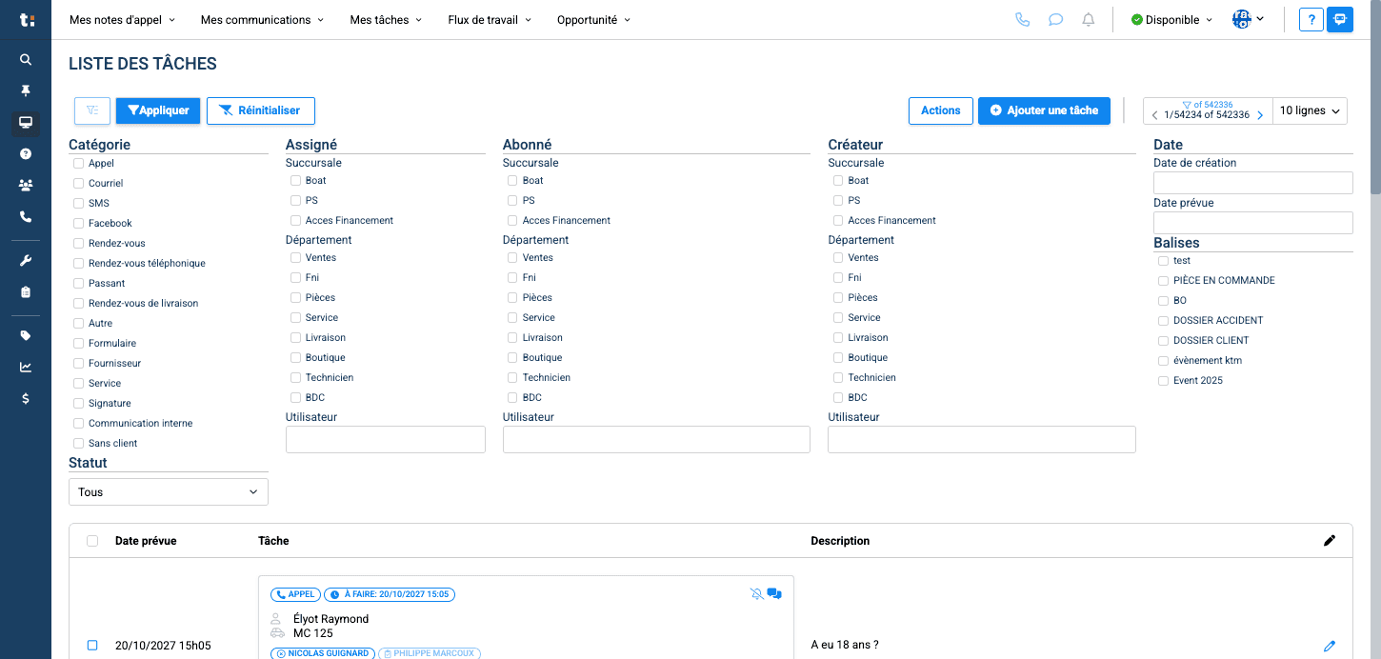Screen dimensions: 1381x659
Task: Click the Appliquer filter button
Action: (x=158, y=110)
